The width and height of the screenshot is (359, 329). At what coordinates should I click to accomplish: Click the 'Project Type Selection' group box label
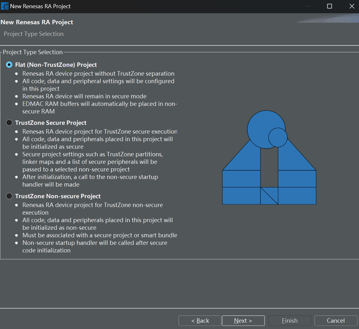tap(33, 52)
